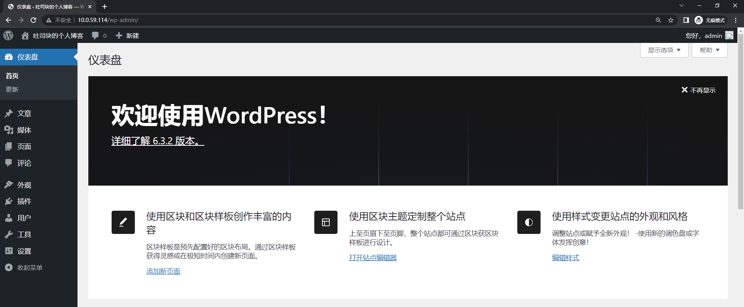This screenshot has width=744, height=307.
Task: Click 打开站点编辑器 link
Action: pyautogui.click(x=373, y=258)
